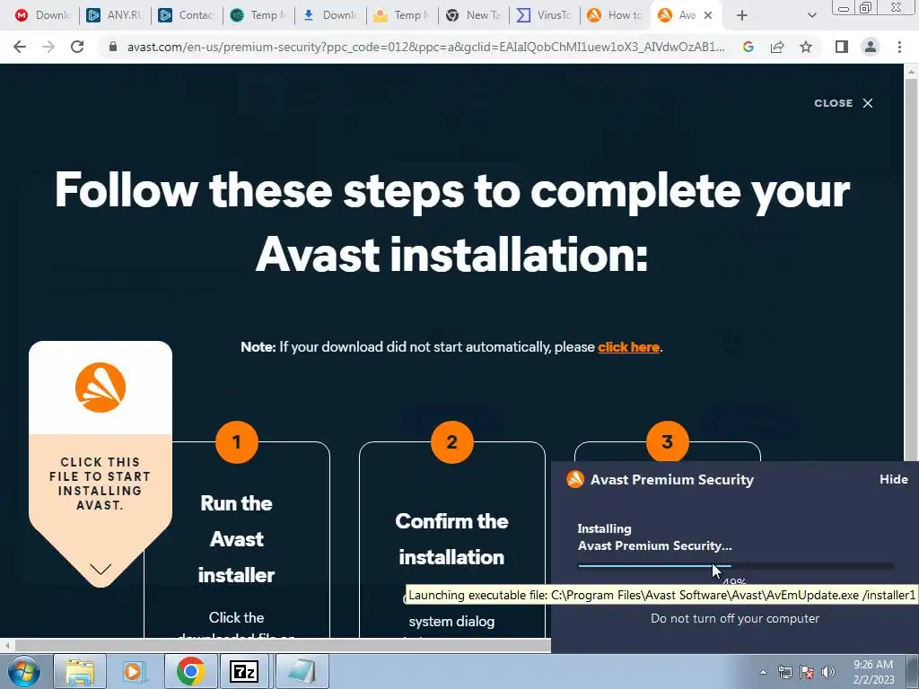Click the volume speaker tray icon
Screen dimensions: 919x689
[x=828, y=672]
